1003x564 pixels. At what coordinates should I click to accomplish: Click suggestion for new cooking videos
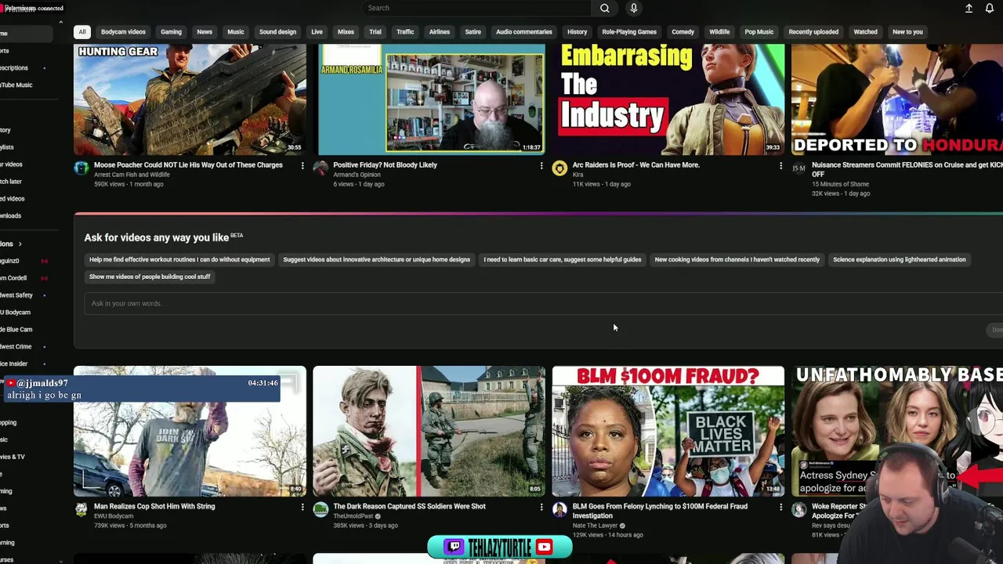pyautogui.click(x=737, y=260)
